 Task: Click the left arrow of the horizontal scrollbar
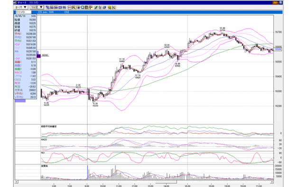(x=17, y=182)
